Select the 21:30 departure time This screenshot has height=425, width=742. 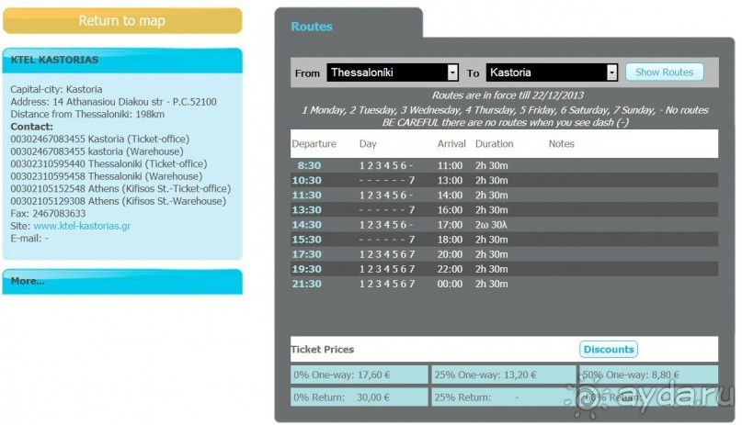[x=306, y=284]
